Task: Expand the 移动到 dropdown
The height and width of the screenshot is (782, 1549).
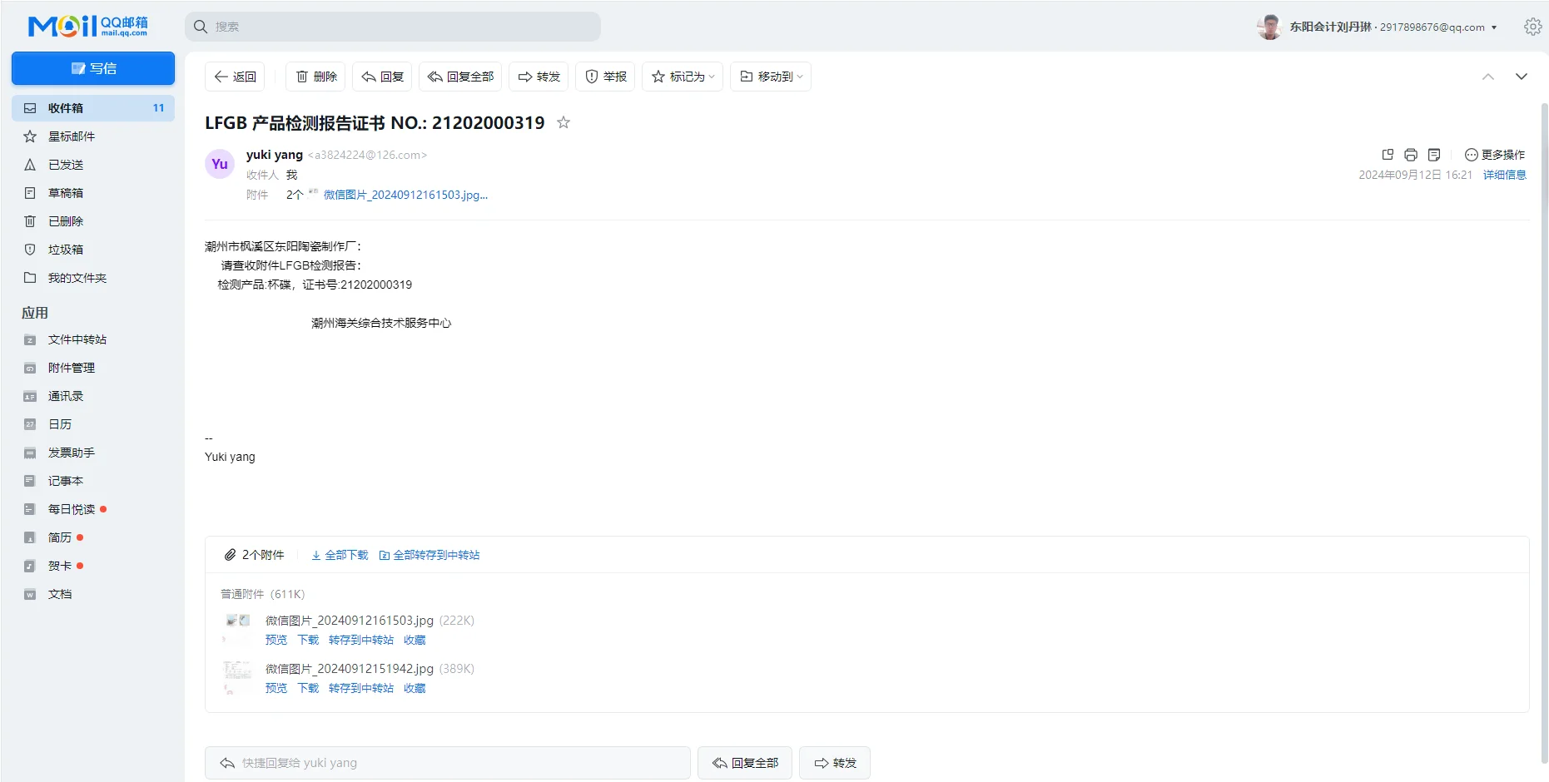Action: coord(771,77)
